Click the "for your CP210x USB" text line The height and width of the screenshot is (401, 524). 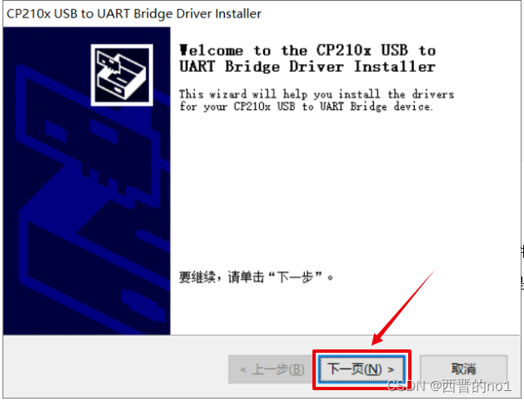pyautogui.click(x=306, y=106)
